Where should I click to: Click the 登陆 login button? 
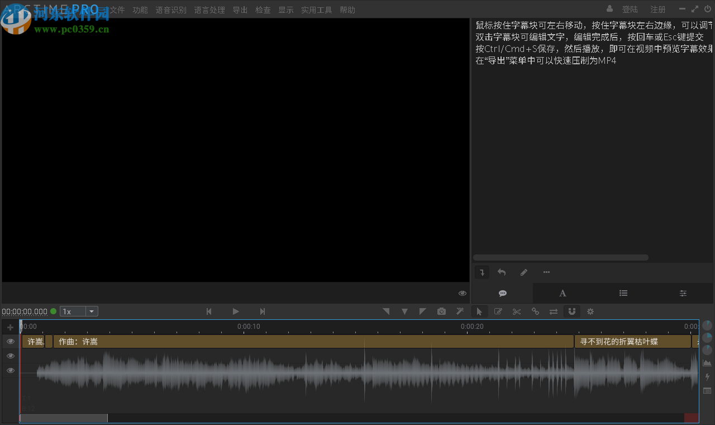[x=630, y=10]
